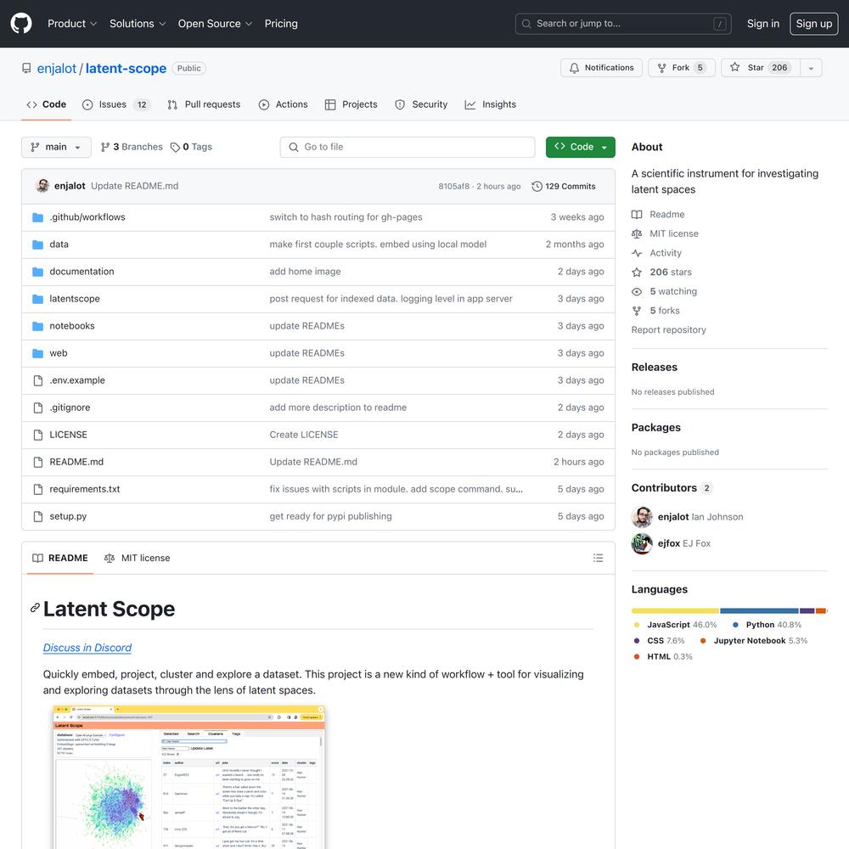Screen dimensions: 849x849
Task: Switch to the Insights tab
Action: coord(491,104)
